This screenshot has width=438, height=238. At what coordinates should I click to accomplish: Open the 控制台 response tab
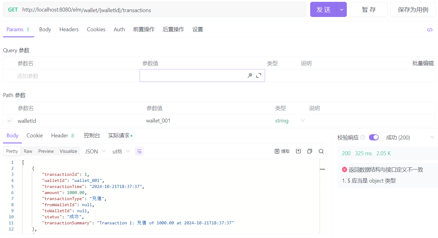92,136
